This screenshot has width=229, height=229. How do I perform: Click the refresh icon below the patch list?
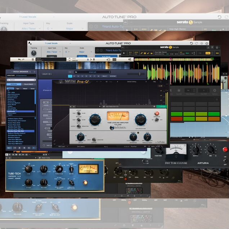click(x=29, y=148)
